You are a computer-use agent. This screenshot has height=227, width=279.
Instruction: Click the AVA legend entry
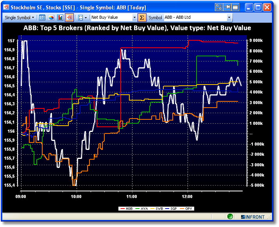142,209
